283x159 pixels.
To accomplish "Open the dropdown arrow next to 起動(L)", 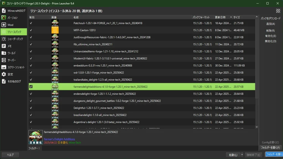I will coord(242,155).
